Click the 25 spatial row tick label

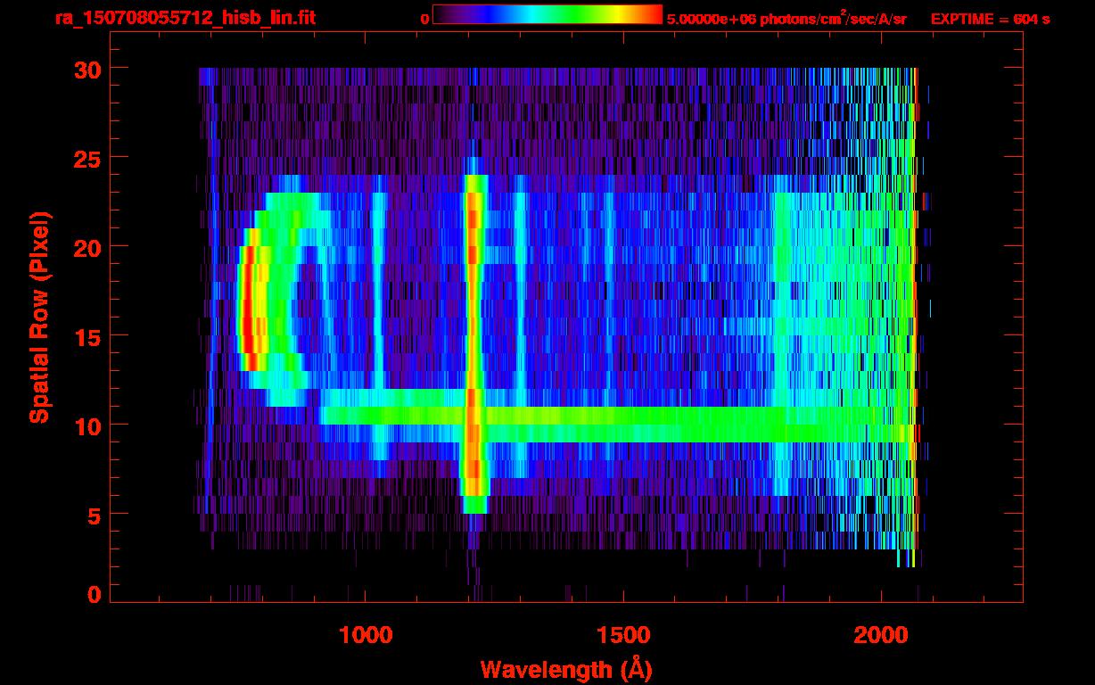click(x=87, y=158)
